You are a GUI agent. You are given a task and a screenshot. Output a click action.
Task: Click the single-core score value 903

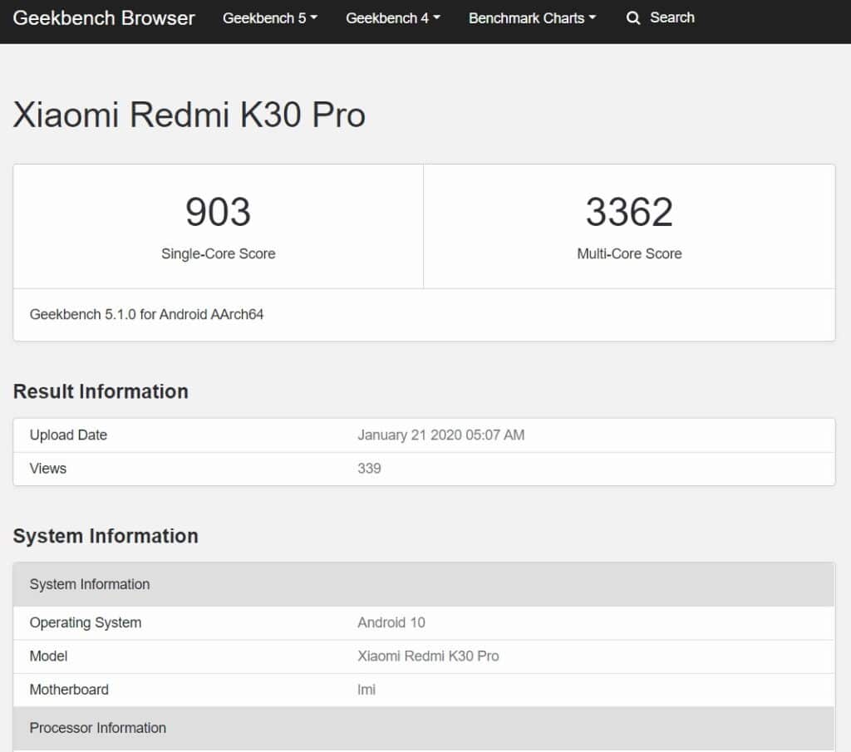point(219,212)
